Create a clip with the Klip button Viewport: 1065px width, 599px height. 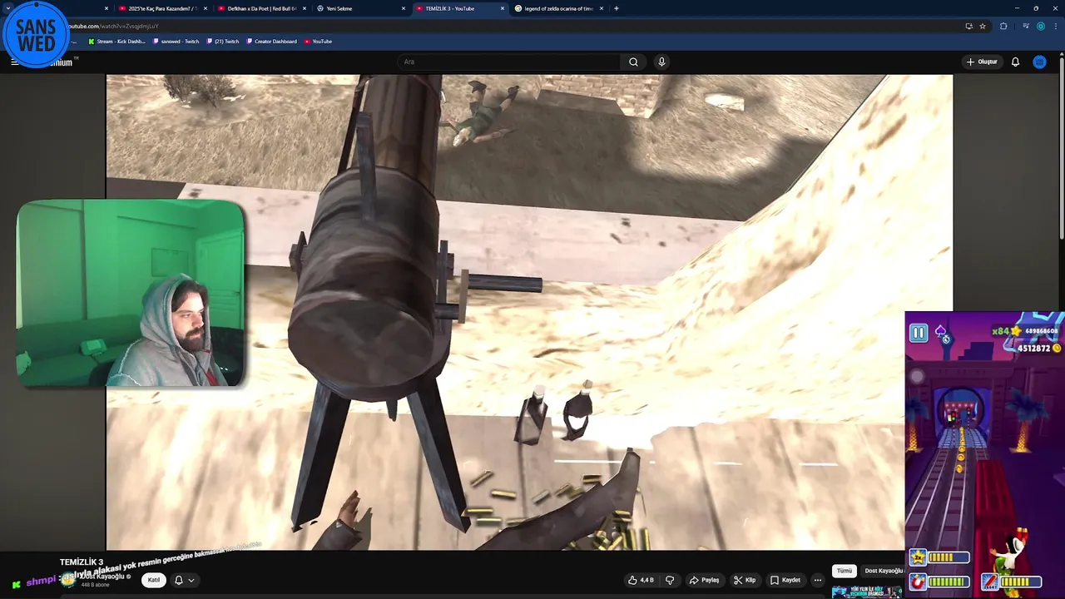tap(744, 580)
